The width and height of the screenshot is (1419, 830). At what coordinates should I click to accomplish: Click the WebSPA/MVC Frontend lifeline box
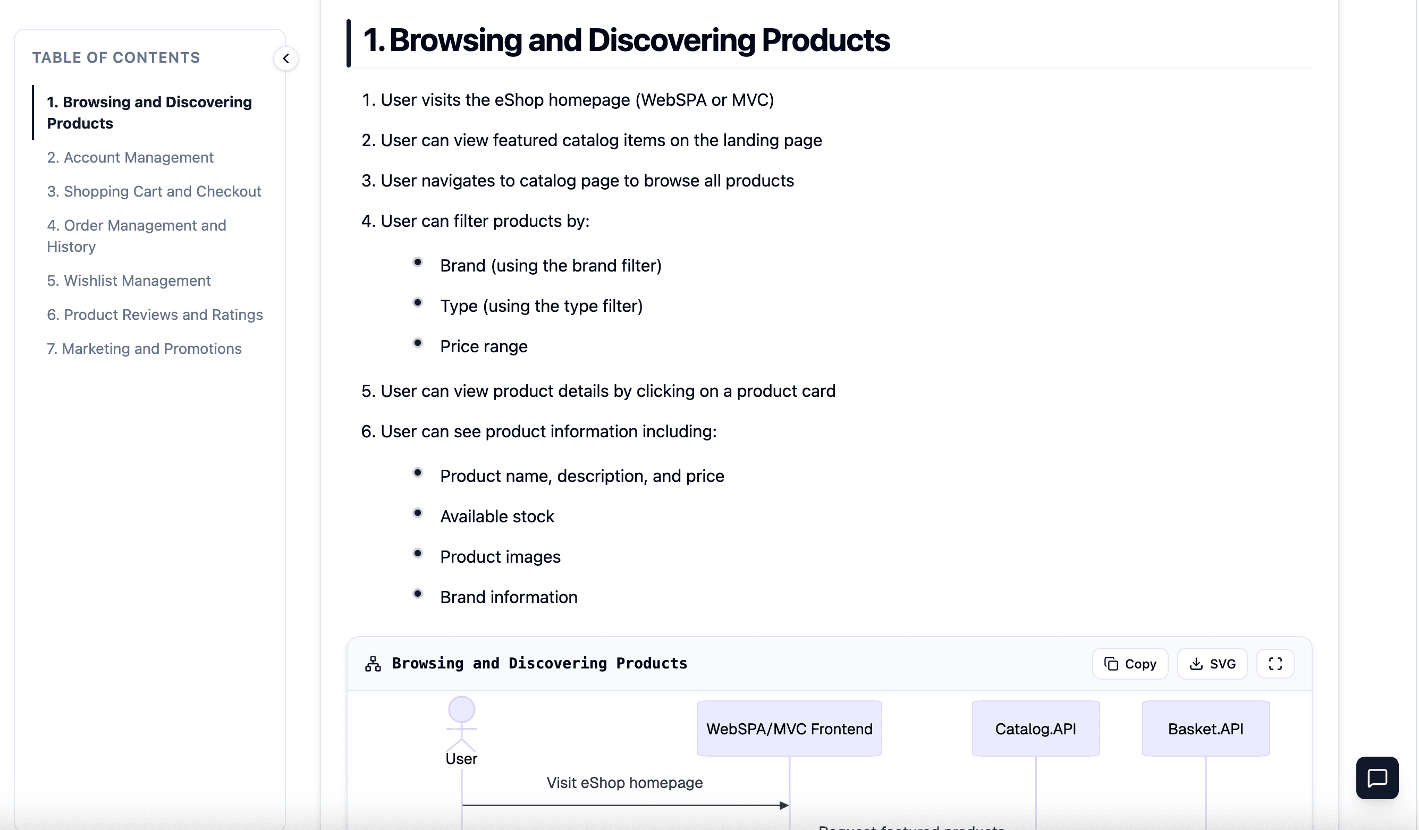click(x=789, y=728)
